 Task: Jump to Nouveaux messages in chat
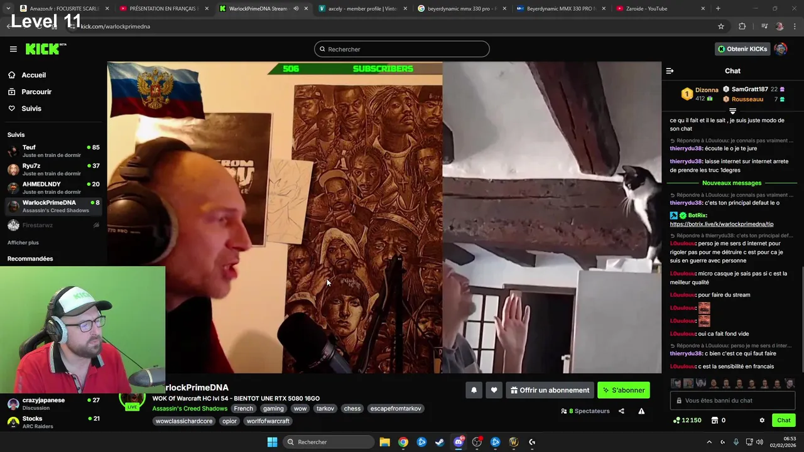point(732,183)
